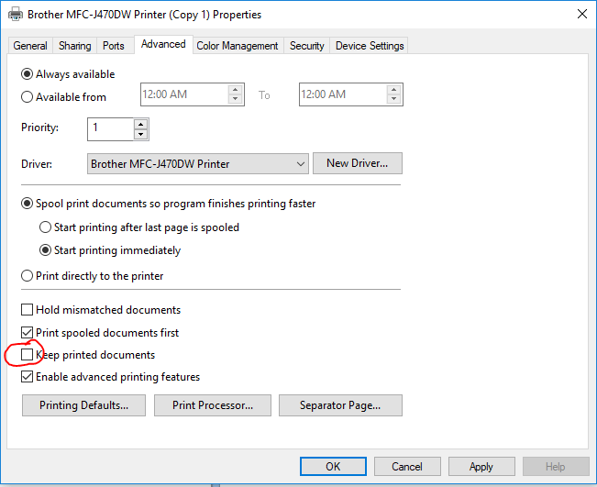Click the greyed-out Help button
The height and width of the screenshot is (487, 597).
556,467
